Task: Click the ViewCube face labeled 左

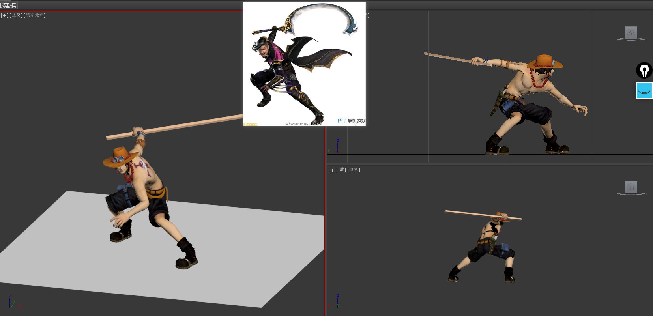Action: click(x=631, y=32)
